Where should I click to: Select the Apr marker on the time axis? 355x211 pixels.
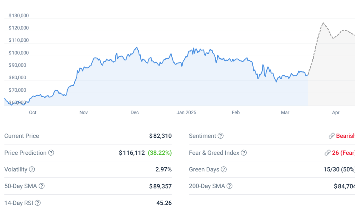point(336,112)
